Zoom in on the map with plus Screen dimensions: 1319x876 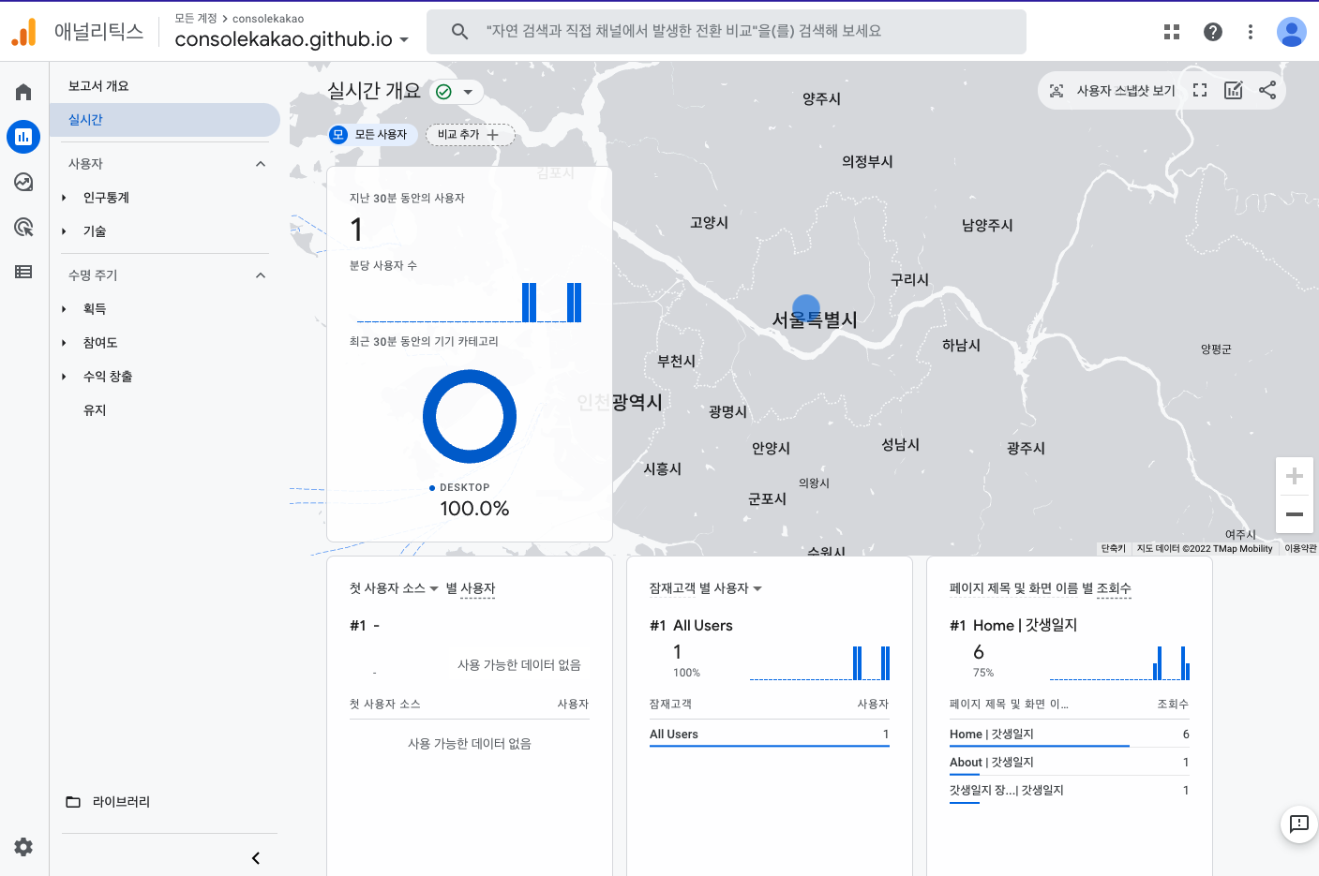coord(1295,476)
